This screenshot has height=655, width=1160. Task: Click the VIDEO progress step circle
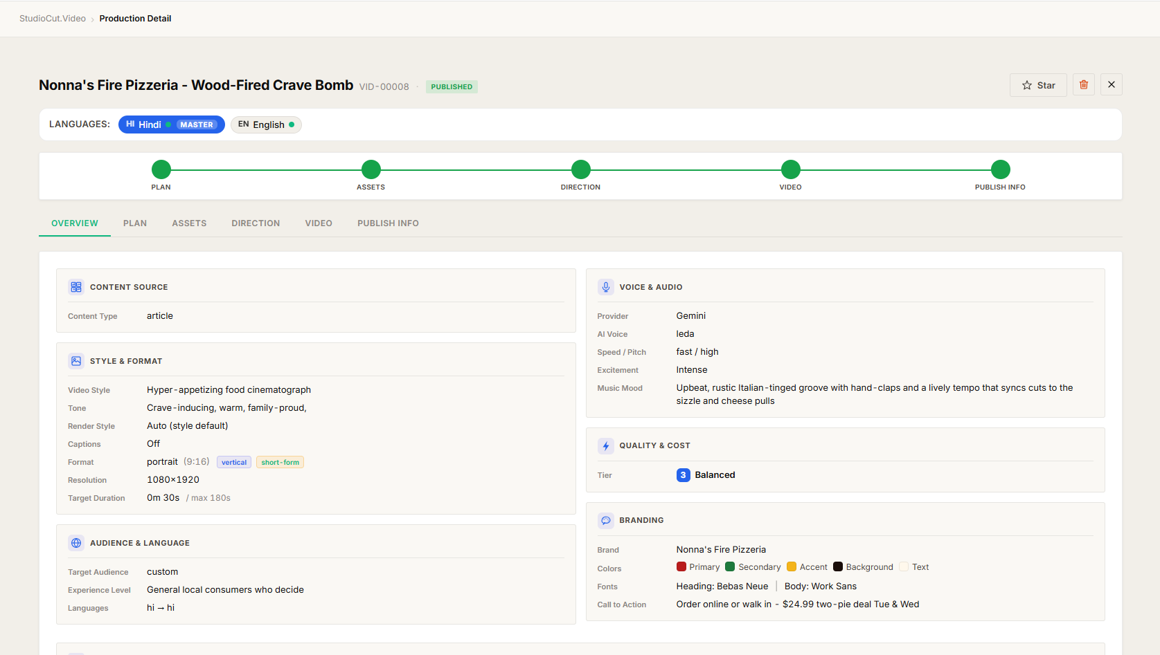click(791, 169)
